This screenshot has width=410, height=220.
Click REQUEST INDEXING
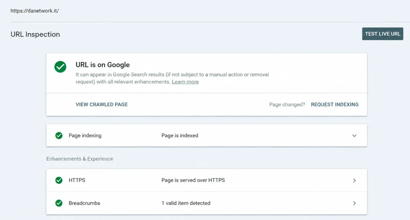(x=335, y=104)
